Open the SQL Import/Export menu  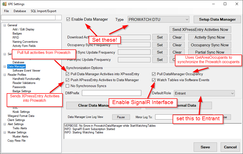tap(43, 11)
